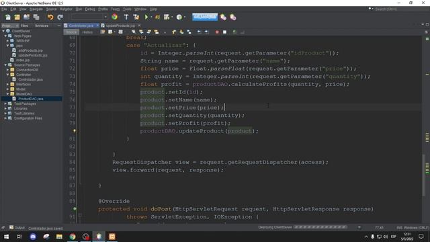Open dropdown arrow next to Run button
430x242 pixels.
pos(151,17)
